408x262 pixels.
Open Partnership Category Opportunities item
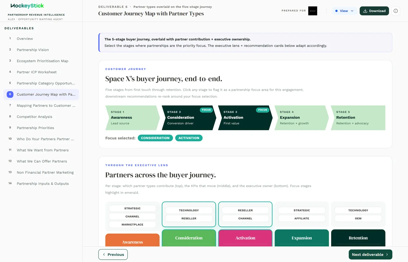pos(41,83)
